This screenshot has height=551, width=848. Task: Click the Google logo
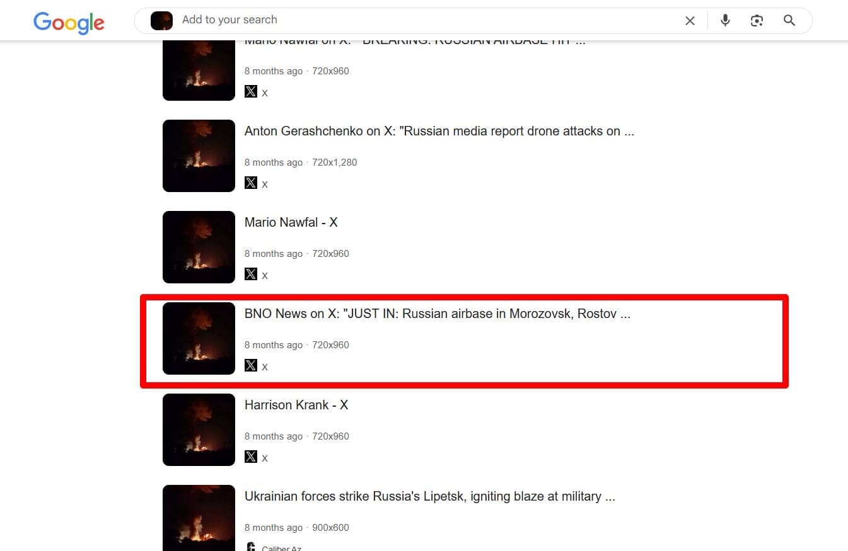point(69,22)
